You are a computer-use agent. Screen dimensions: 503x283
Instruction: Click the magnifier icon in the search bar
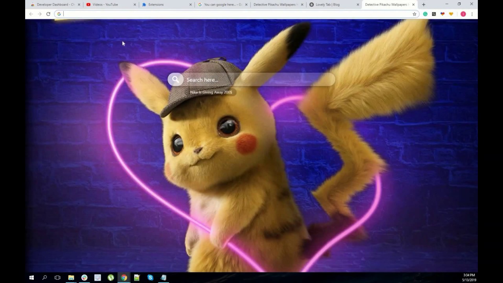(175, 79)
